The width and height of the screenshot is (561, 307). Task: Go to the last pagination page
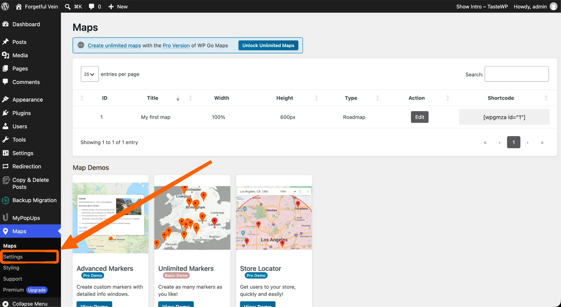pyautogui.click(x=542, y=142)
